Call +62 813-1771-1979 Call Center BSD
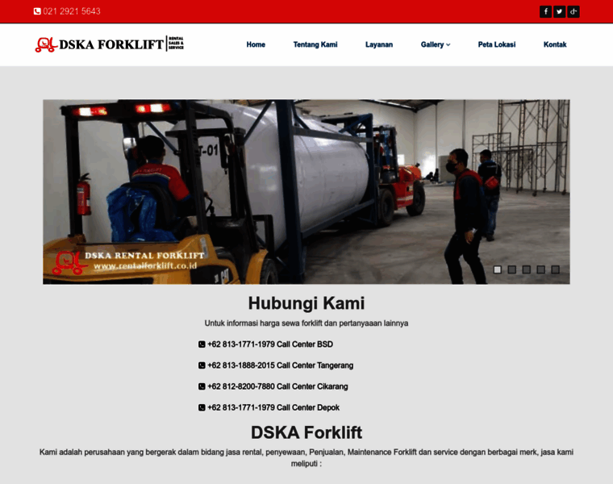Viewport: 613px width, 484px height. (270, 344)
